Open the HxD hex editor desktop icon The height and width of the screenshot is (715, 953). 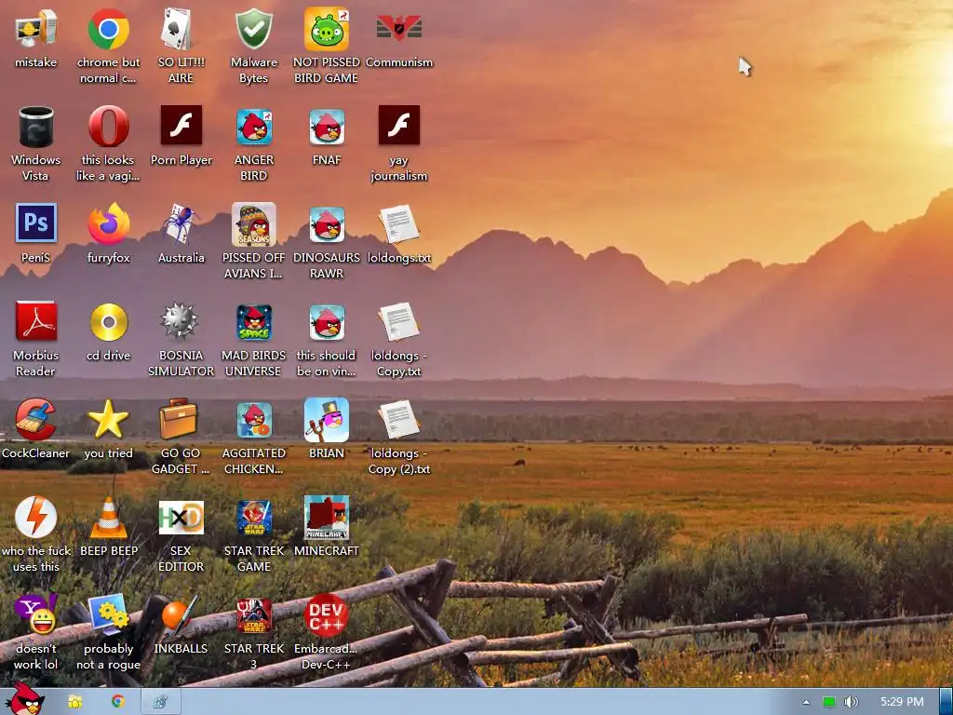[181, 518]
